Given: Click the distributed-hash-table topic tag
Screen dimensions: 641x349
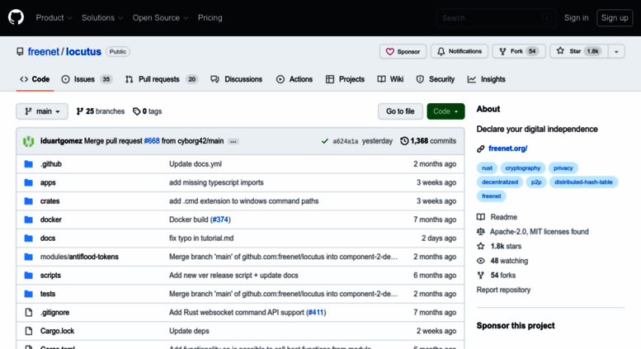Looking at the screenshot, I should click(583, 182).
